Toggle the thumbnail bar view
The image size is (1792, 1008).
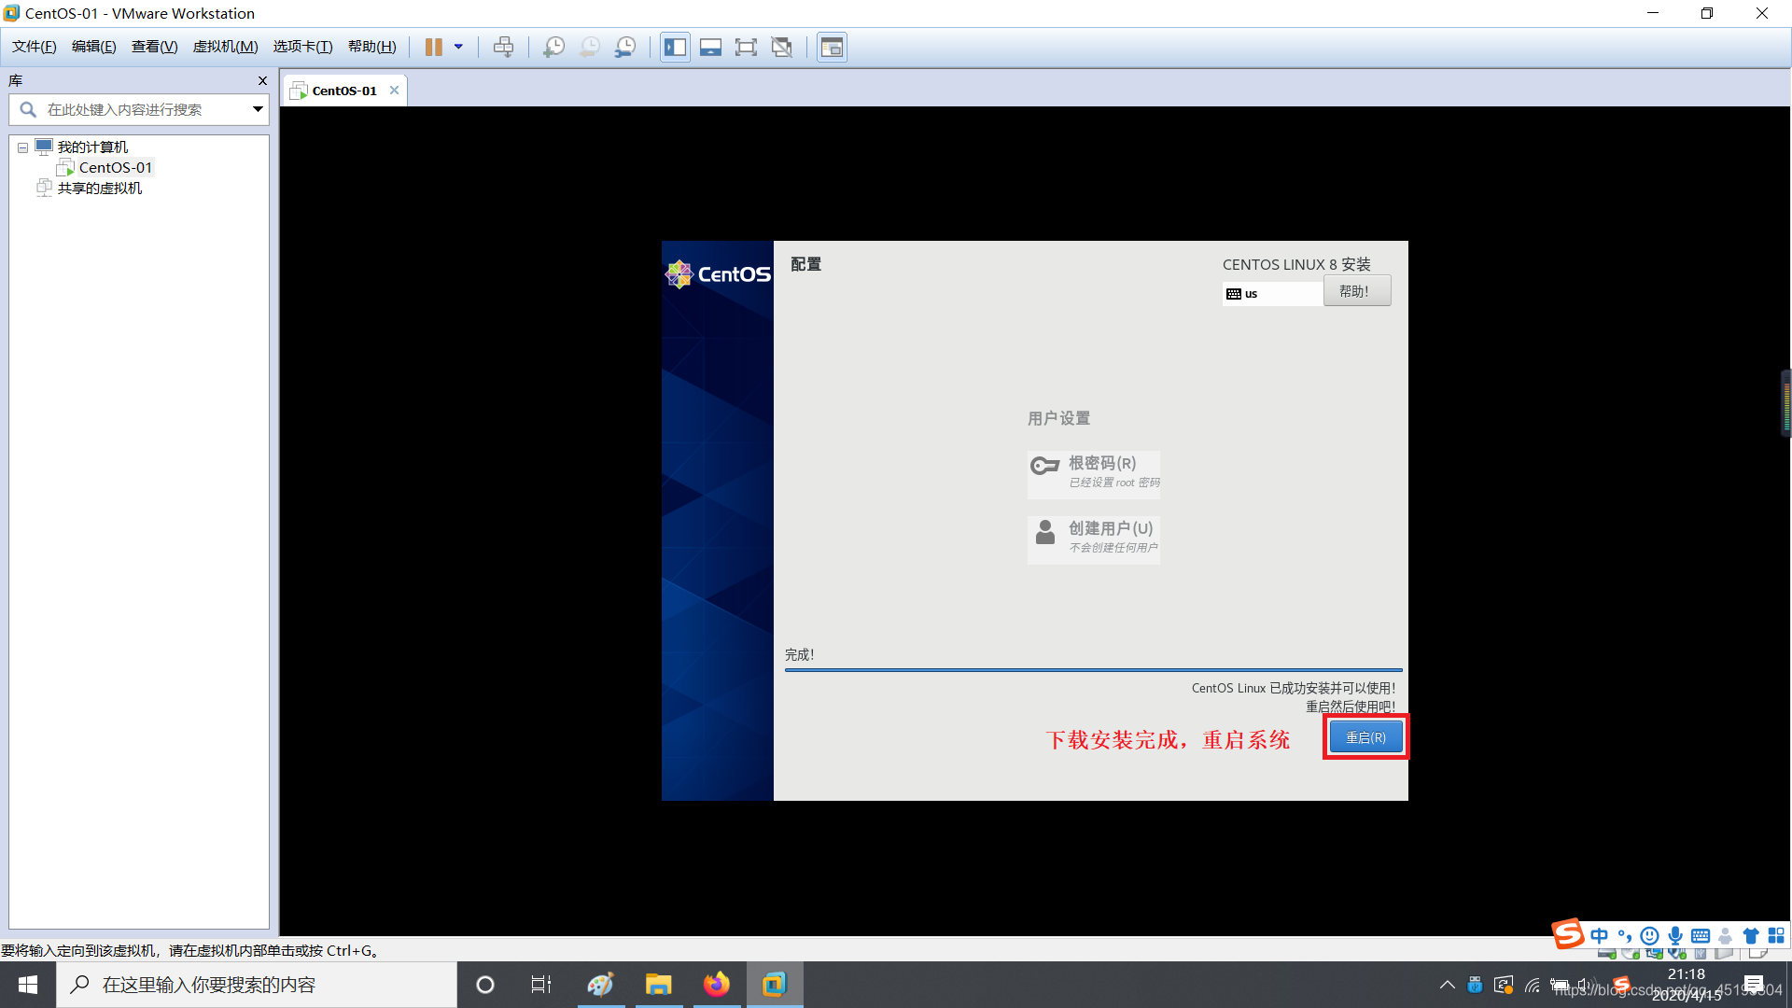(x=710, y=47)
